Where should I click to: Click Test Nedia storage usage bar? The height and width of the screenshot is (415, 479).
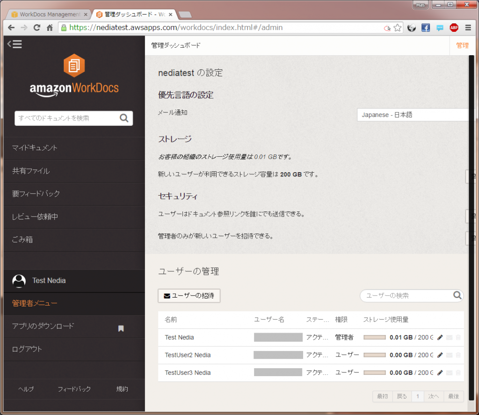375,337
